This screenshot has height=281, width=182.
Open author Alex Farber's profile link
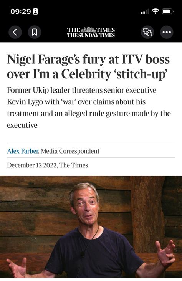click(23, 151)
